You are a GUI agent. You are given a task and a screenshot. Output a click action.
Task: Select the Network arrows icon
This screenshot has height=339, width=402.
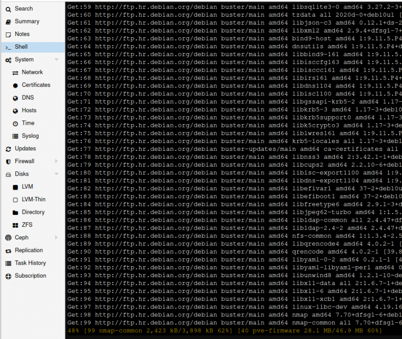(16, 72)
